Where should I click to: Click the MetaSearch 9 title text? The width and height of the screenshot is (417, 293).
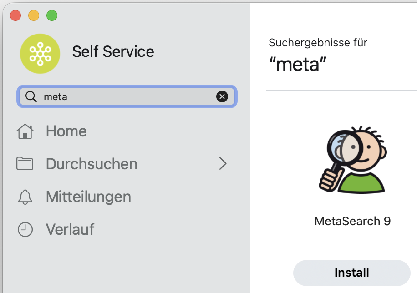click(x=352, y=222)
